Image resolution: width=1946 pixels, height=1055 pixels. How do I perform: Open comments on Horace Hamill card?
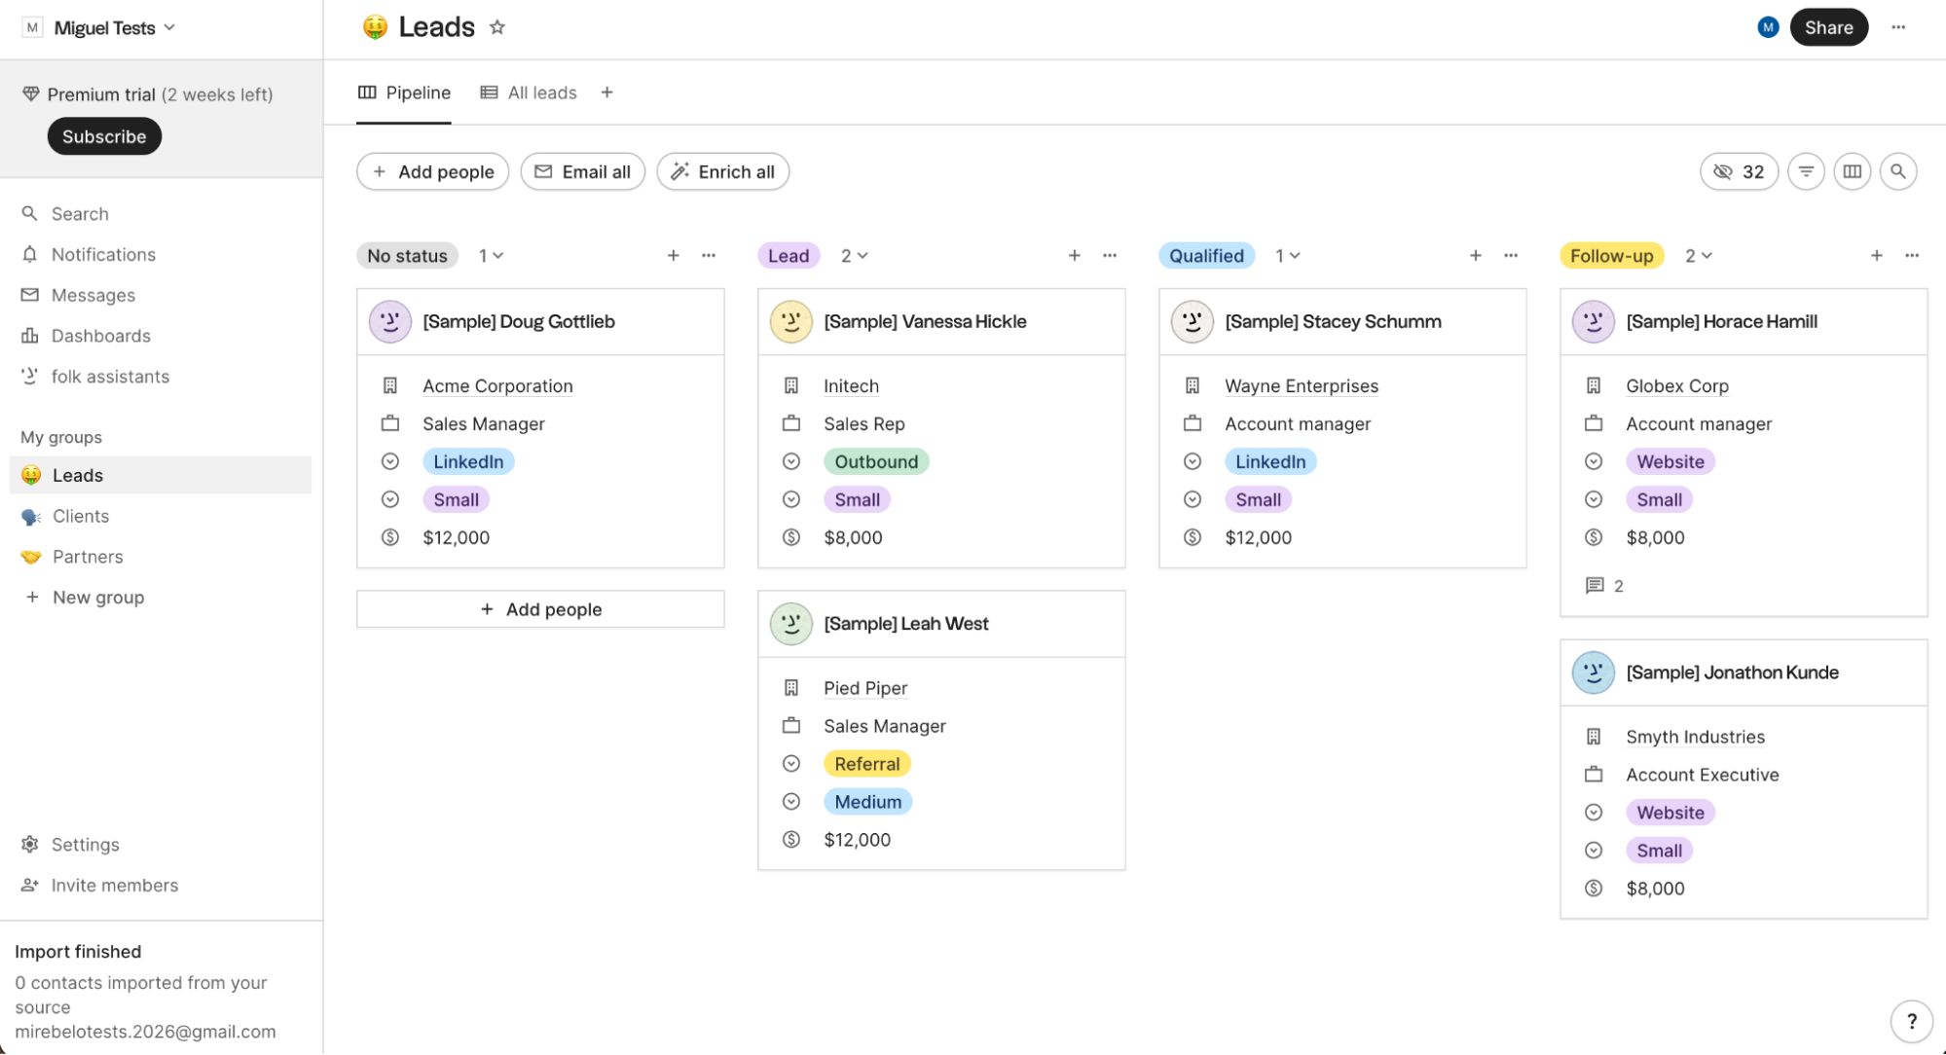pos(1604,586)
